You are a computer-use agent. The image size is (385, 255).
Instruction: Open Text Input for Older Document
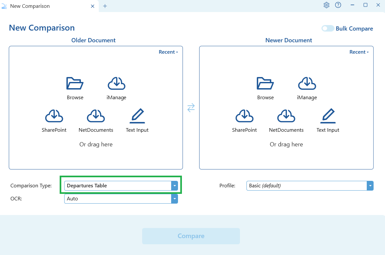coord(137,121)
